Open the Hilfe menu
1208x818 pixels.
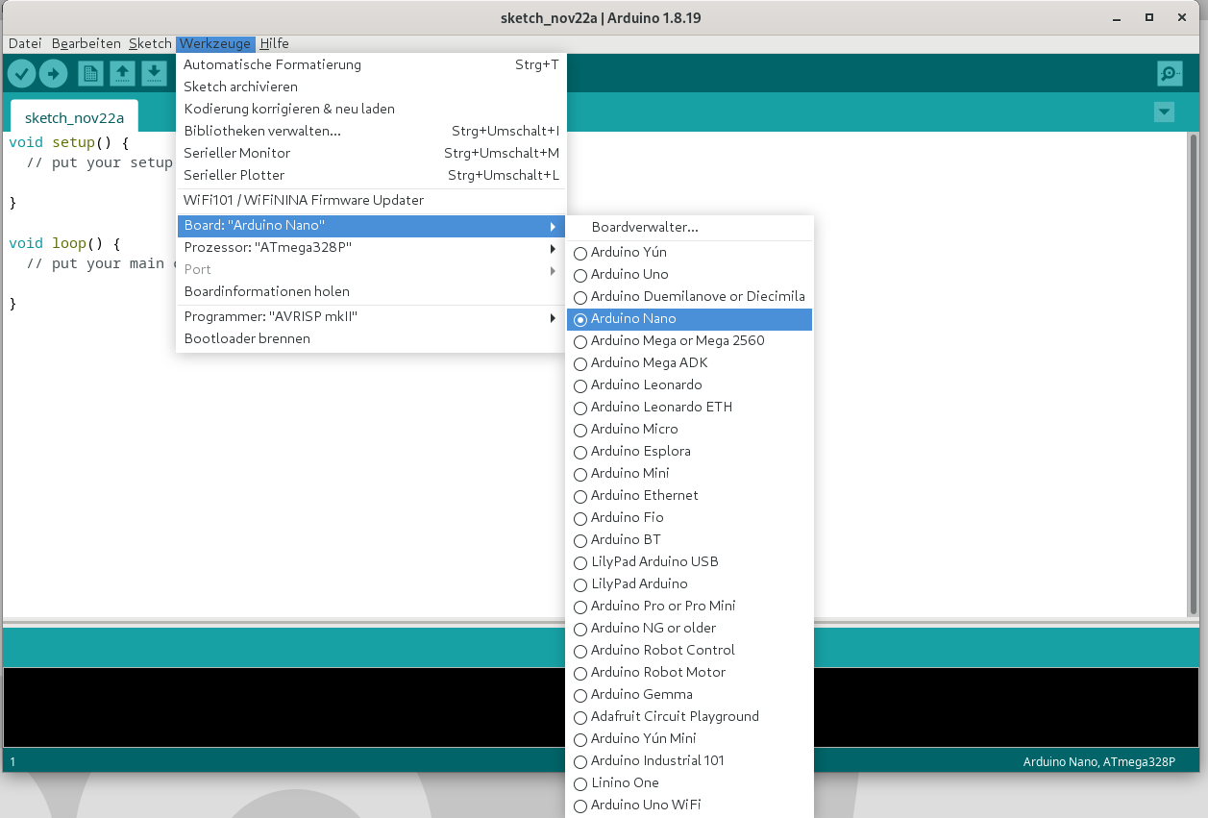click(x=274, y=43)
